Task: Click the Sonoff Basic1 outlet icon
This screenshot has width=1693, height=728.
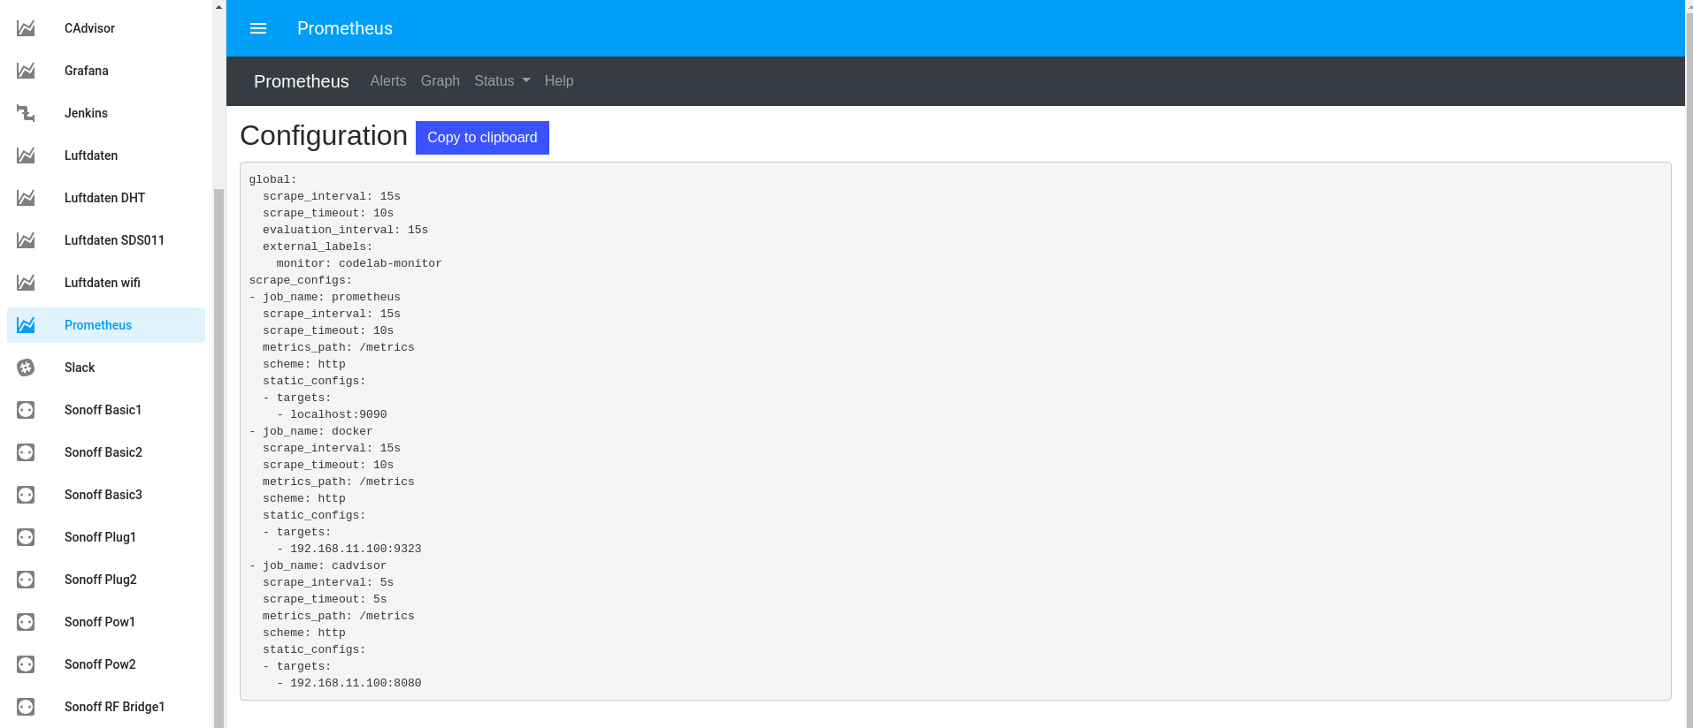Action: 26,410
